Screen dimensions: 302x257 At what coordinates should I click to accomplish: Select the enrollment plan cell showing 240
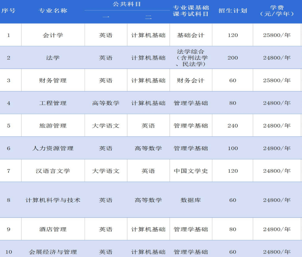pos(233,126)
